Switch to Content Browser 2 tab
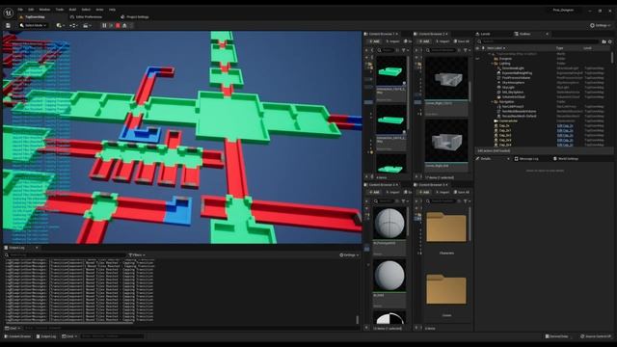The image size is (617, 347). click(431, 35)
